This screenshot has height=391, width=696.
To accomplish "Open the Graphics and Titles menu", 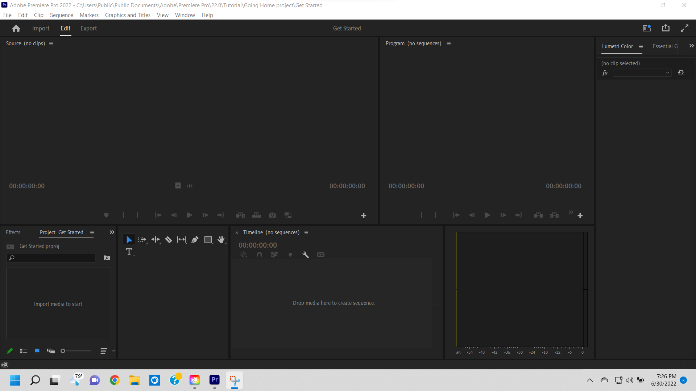I will coord(128,15).
